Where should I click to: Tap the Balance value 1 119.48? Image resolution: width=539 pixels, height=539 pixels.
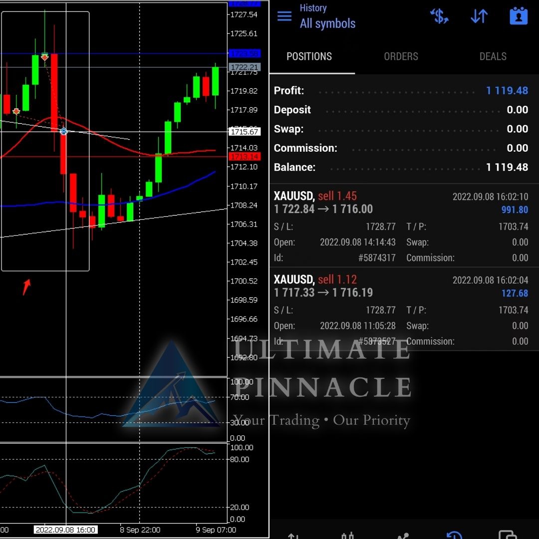point(507,167)
